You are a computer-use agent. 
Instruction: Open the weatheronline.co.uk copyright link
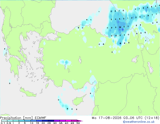point(139,122)
